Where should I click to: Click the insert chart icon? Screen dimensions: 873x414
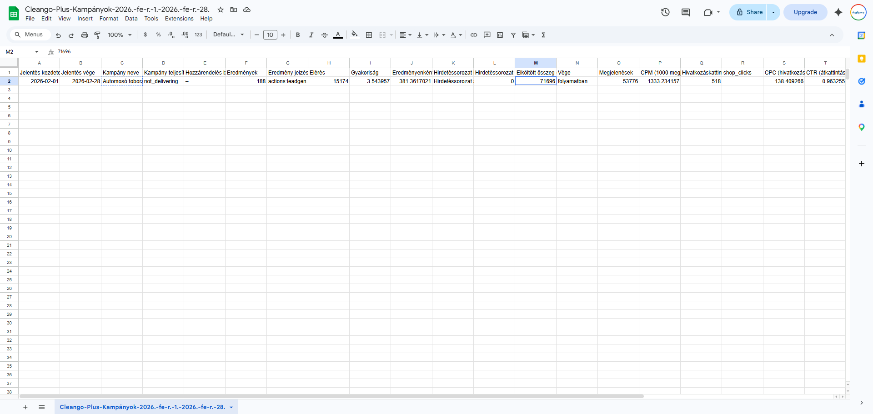point(500,35)
